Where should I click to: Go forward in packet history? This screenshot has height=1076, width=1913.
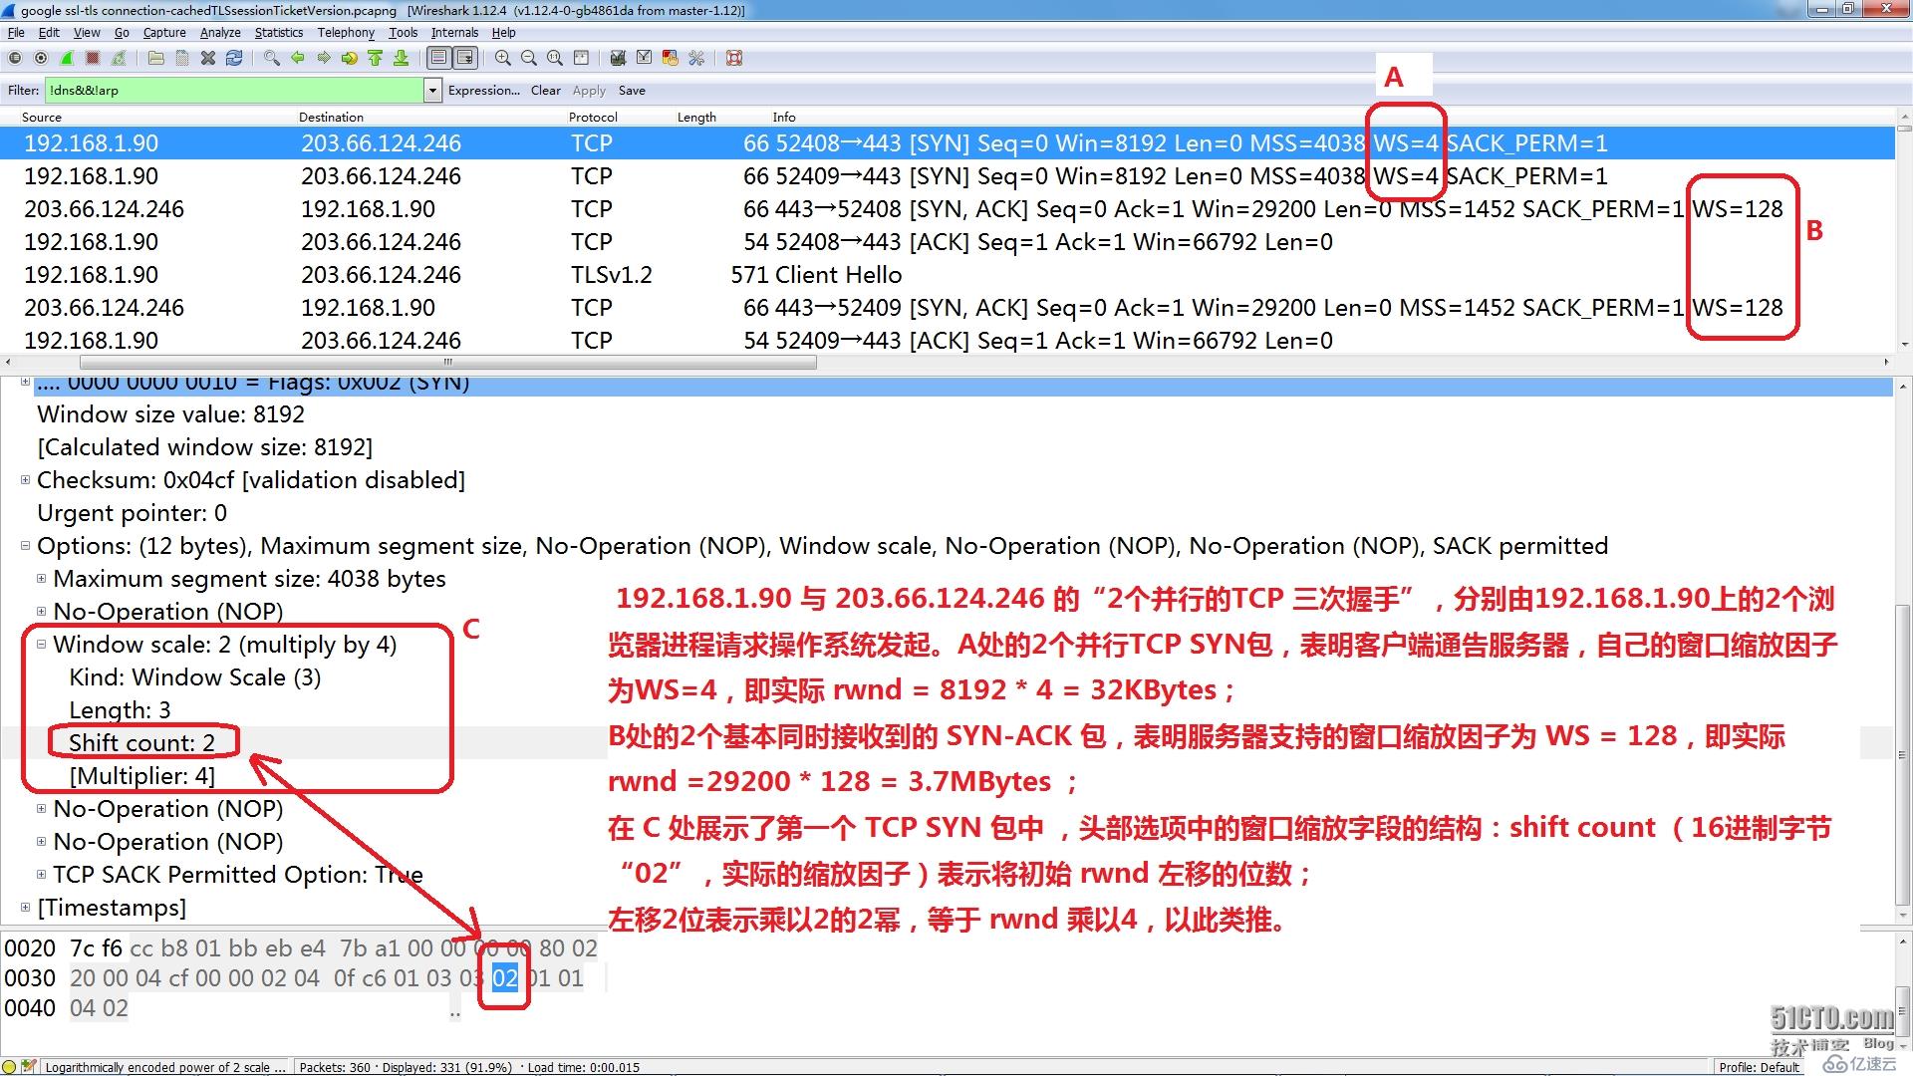point(323,58)
